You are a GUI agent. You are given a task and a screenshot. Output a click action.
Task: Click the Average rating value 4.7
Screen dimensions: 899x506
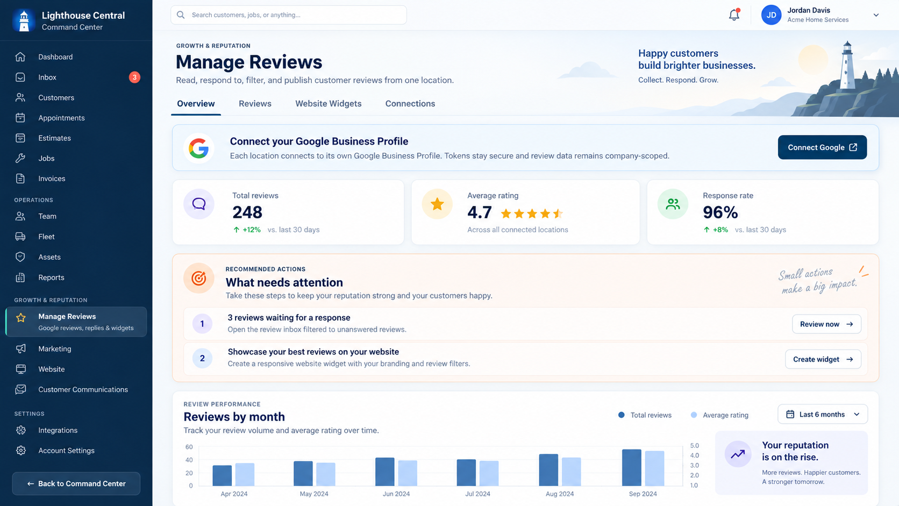pos(480,212)
